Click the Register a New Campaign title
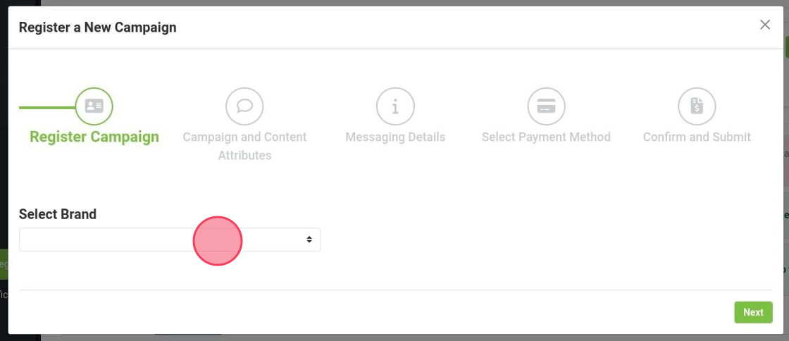This screenshot has height=341, width=789. [x=97, y=27]
